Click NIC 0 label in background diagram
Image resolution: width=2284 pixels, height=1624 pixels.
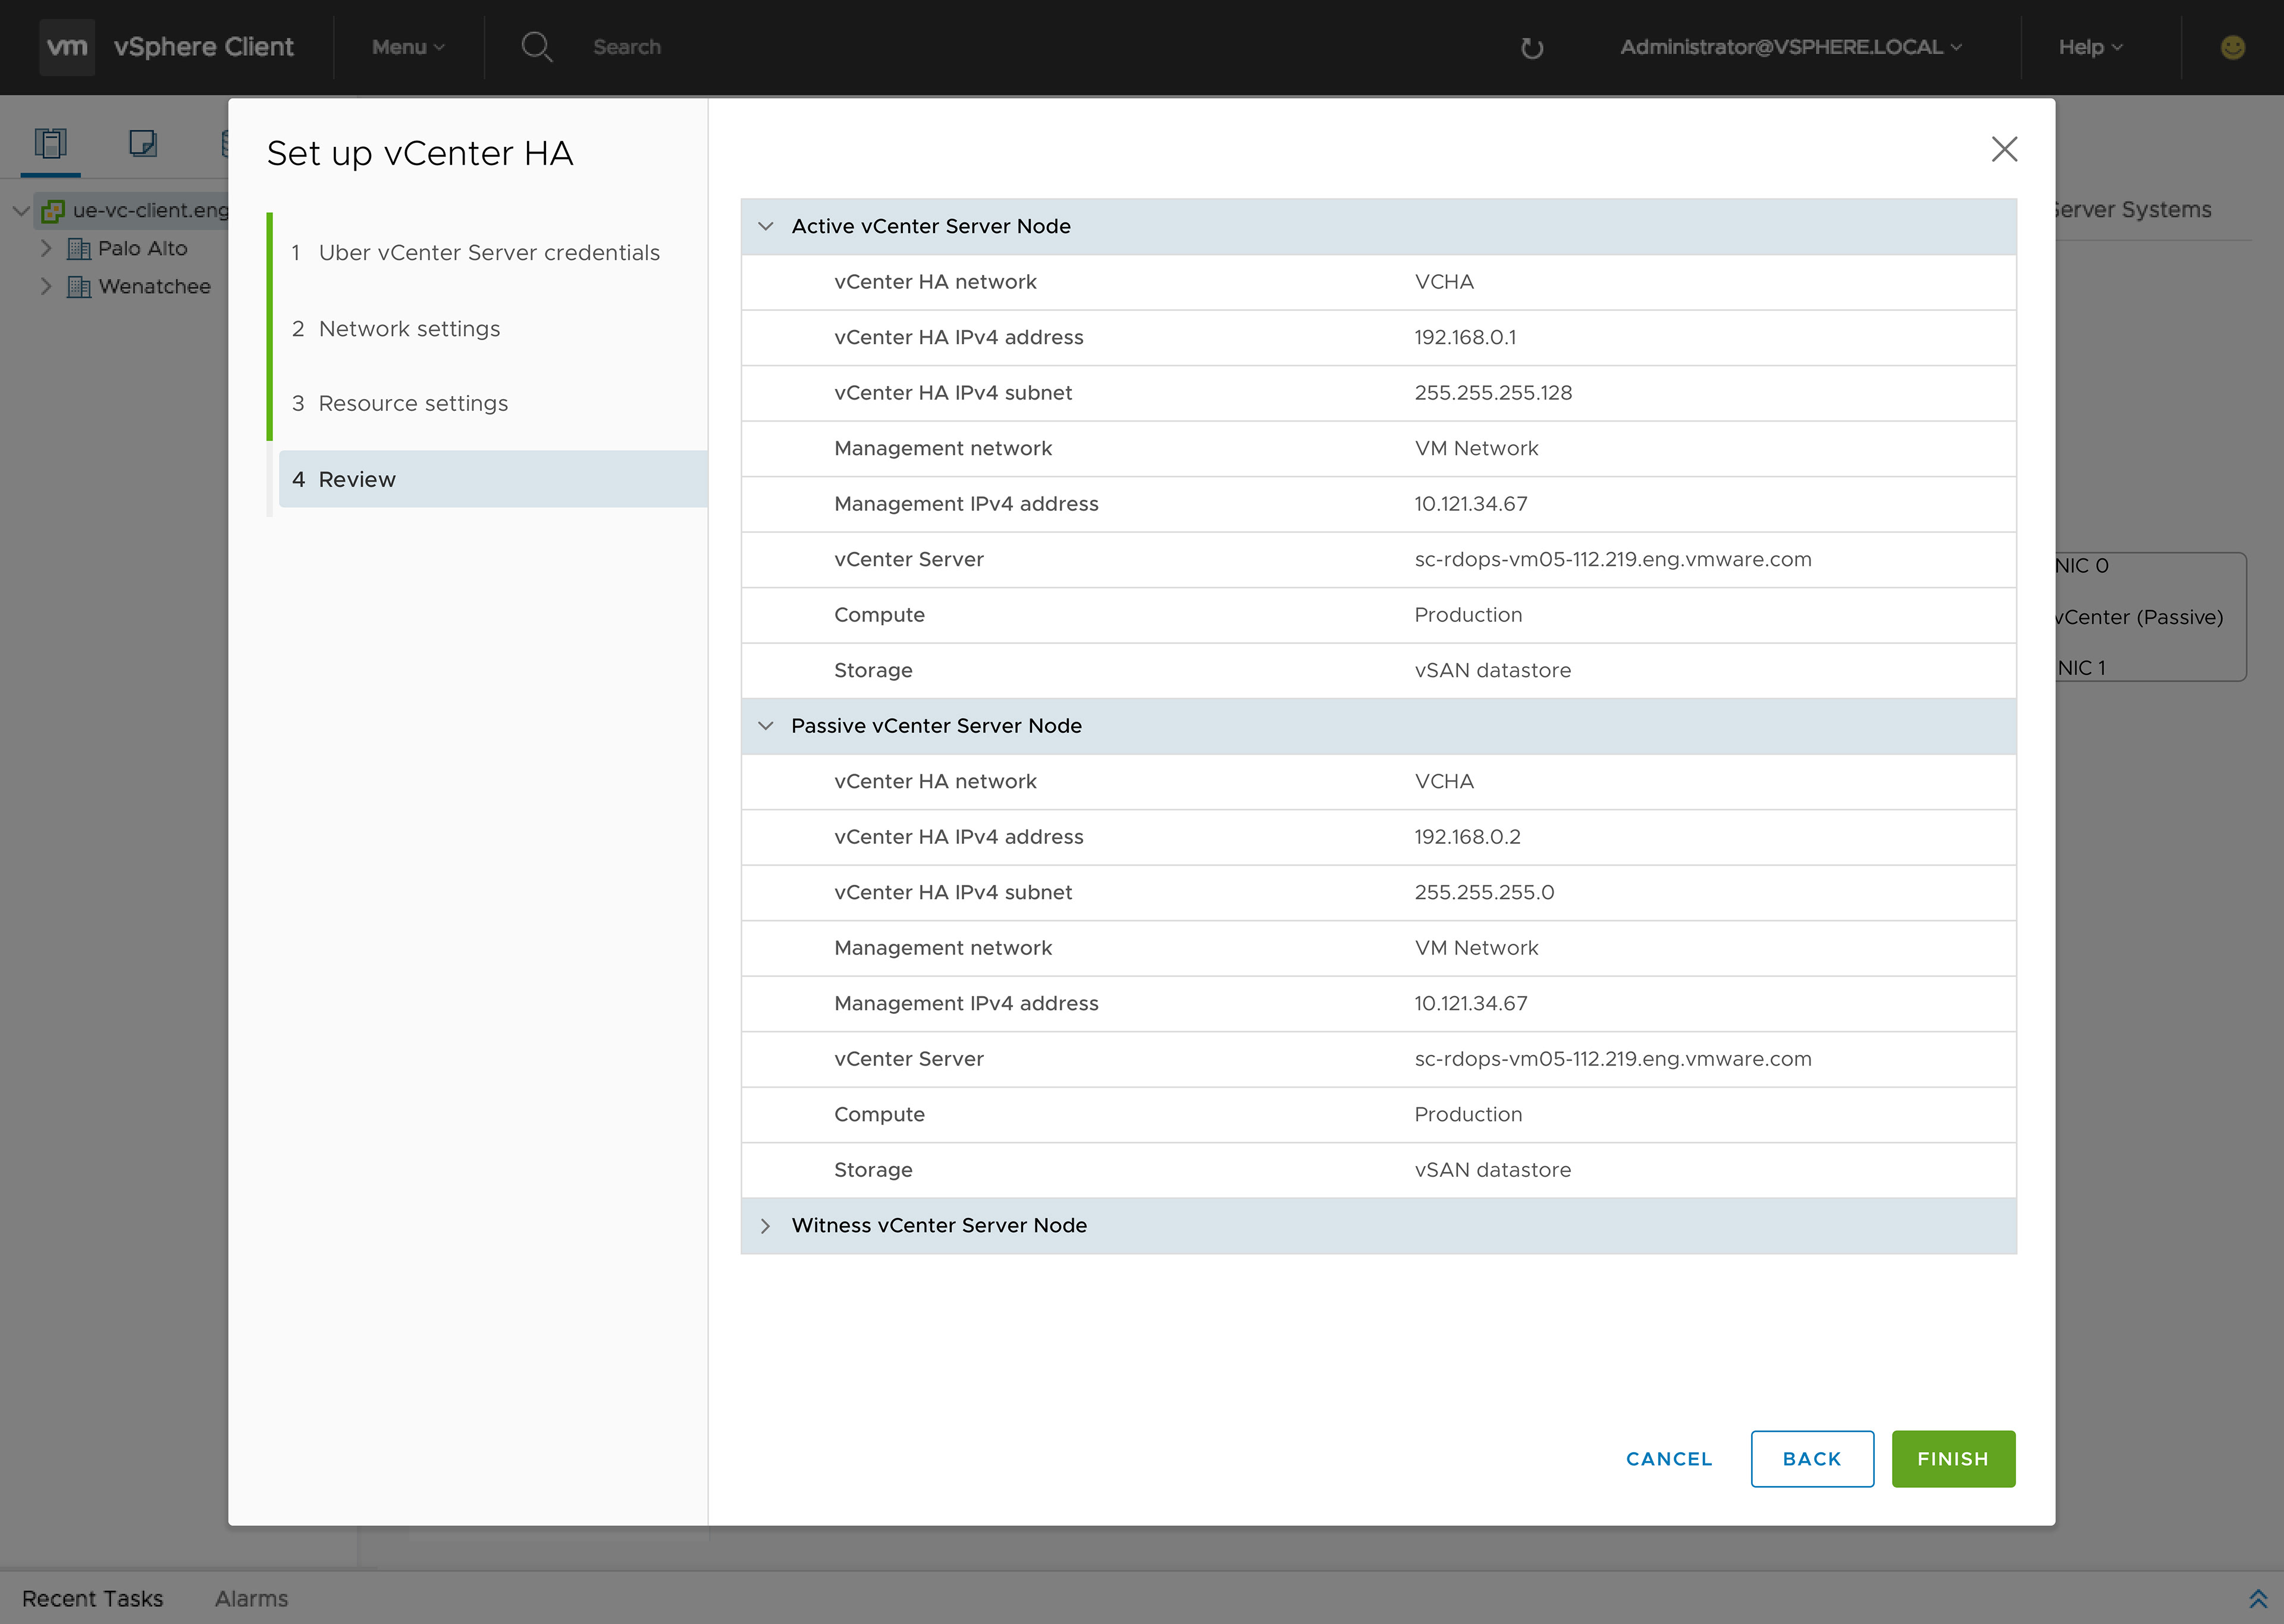[2082, 566]
